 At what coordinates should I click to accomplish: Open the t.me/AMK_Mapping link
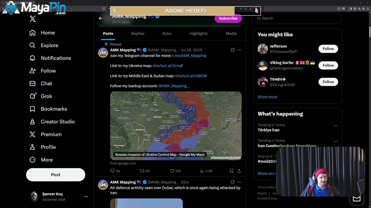189,56
